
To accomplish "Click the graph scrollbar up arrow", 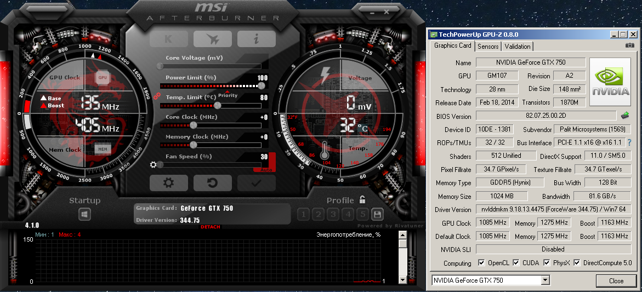I will tap(402, 234).
